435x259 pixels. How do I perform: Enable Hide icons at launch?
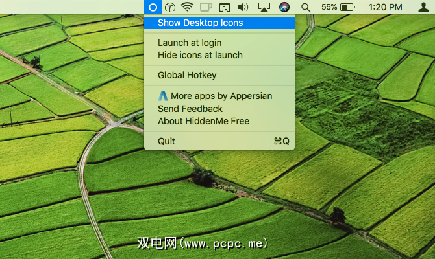point(200,55)
